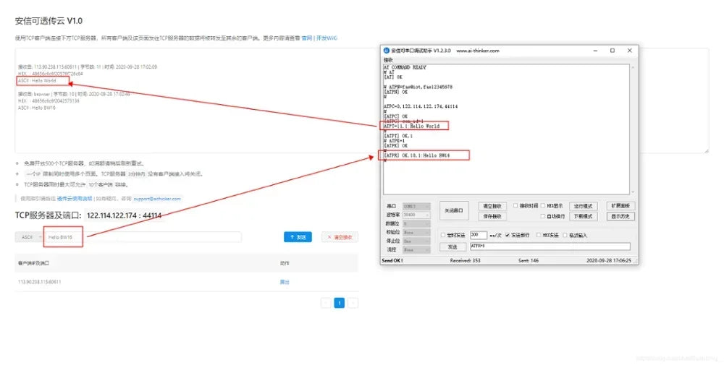This screenshot has width=724, height=365.
Task: Click 显示历史 show history button
Action: (x=620, y=216)
